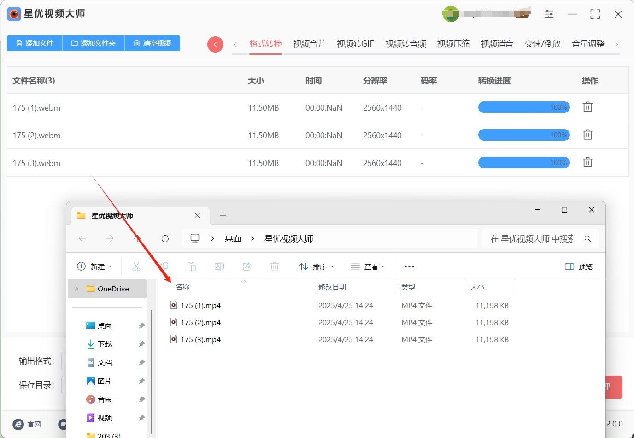Switch to the 视频转音频 tab
This screenshot has height=438, width=634.
(x=405, y=44)
